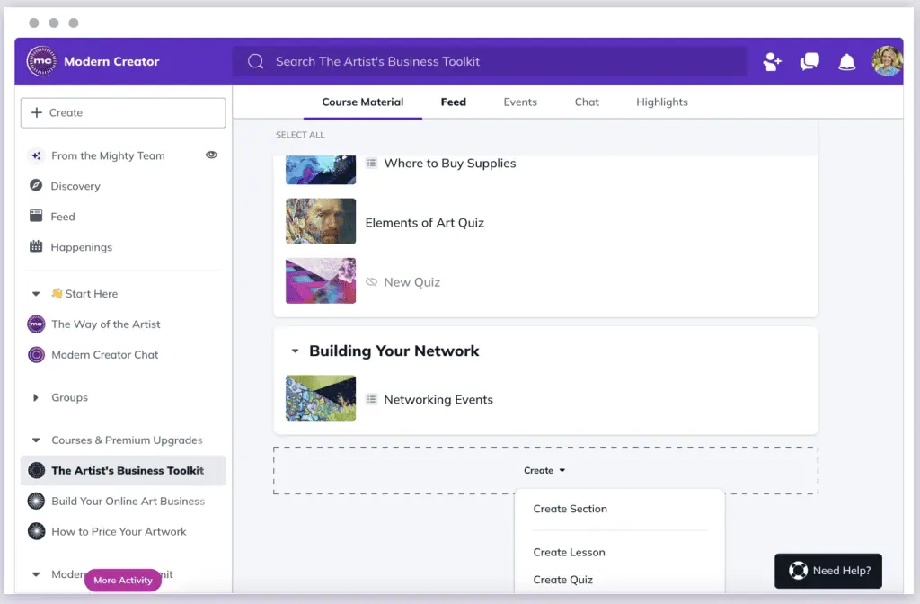The image size is (920, 604).
Task: Toggle visibility eye for From the Mighty Team
Action: pos(211,155)
